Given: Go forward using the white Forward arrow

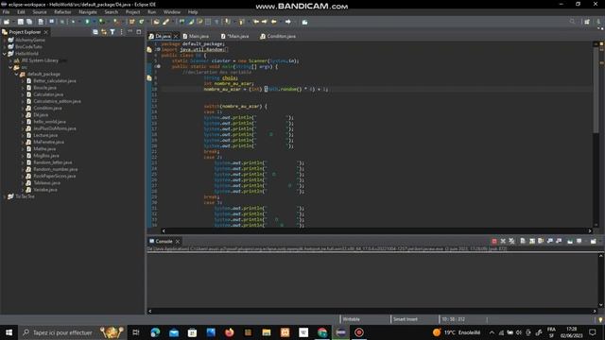Looking at the screenshot, I should [x=287, y=22].
